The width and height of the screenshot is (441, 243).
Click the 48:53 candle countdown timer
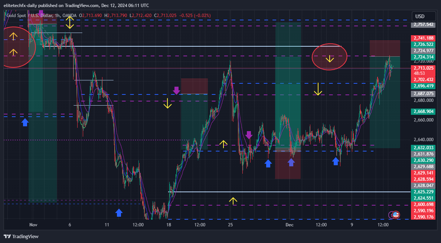pos(419,73)
